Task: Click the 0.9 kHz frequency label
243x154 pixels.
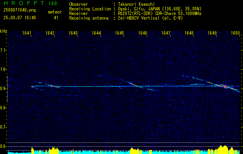Action: point(3,89)
